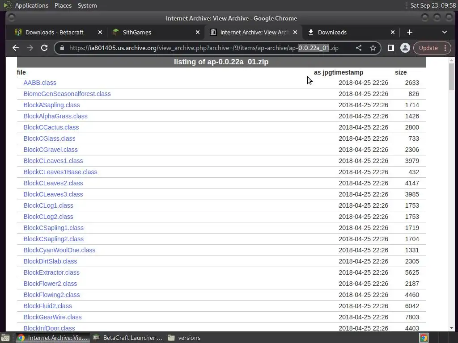Close the Downloads - Betacraft tab

(x=100, y=32)
